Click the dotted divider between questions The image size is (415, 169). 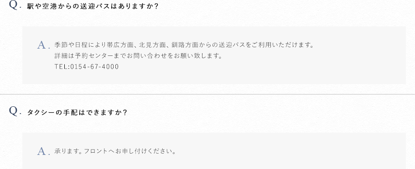click(207, 94)
